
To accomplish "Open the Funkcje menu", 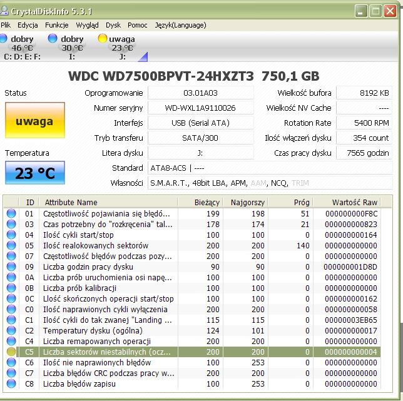I will (x=56, y=25).
